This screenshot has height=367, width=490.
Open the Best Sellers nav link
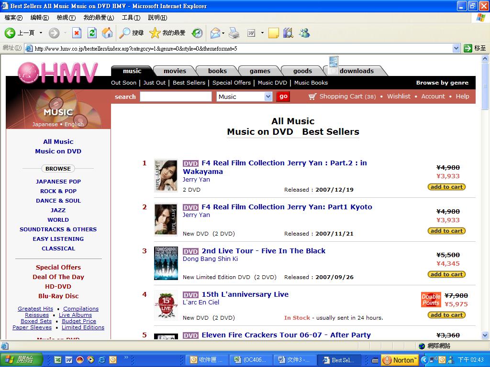coord(189,83)
